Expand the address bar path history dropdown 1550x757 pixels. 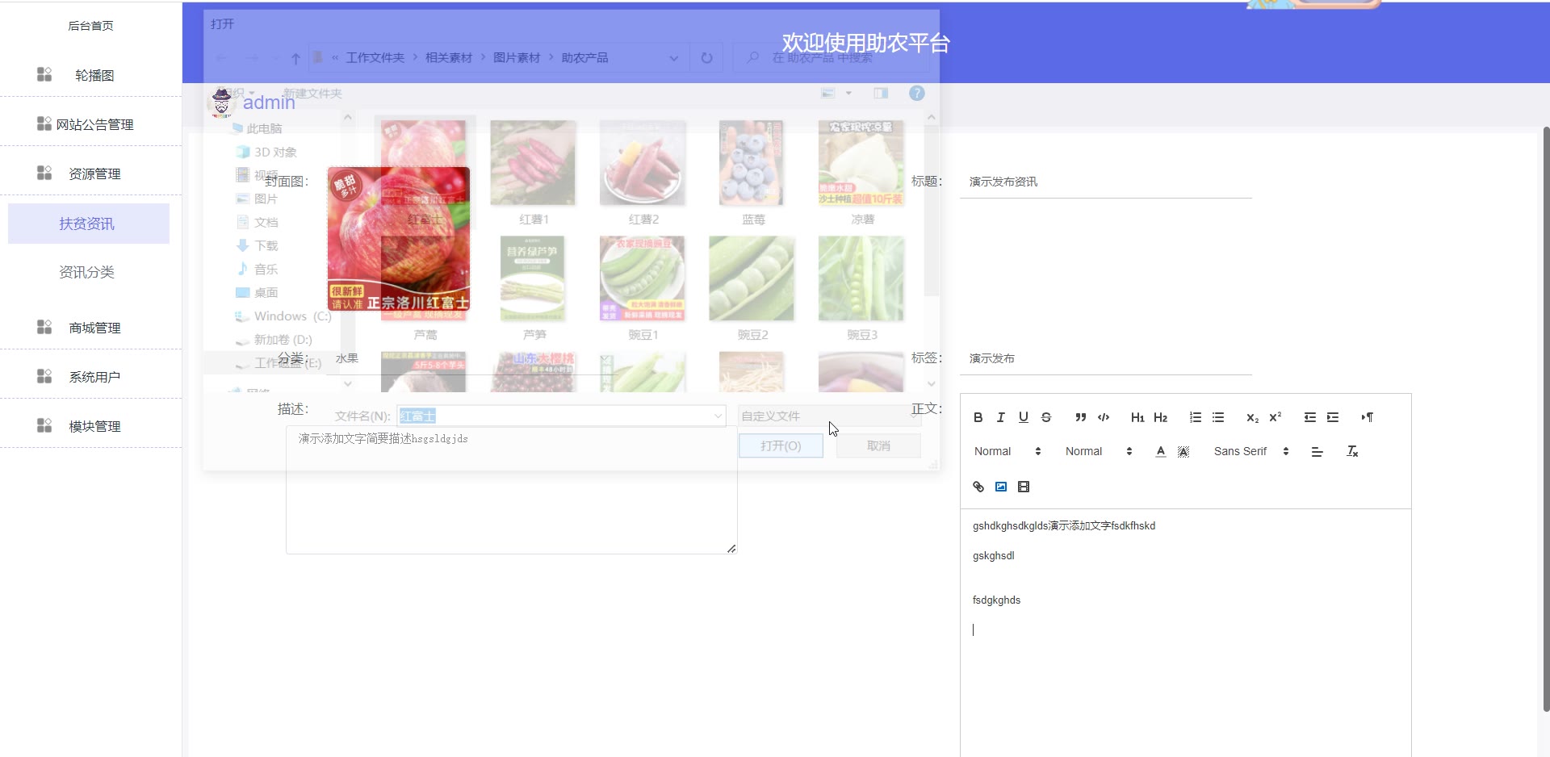click(673, 58)
